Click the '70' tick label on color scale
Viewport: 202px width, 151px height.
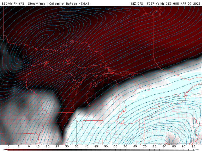tap(145, 146)
